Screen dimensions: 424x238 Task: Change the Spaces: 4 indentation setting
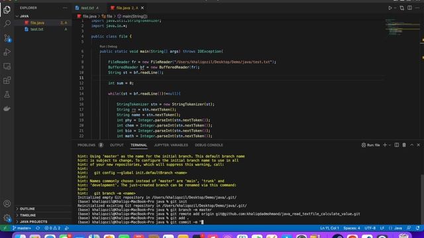[x=352, y=228]
